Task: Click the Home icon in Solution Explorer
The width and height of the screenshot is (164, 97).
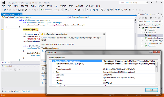Action: (x=146, y=18)
